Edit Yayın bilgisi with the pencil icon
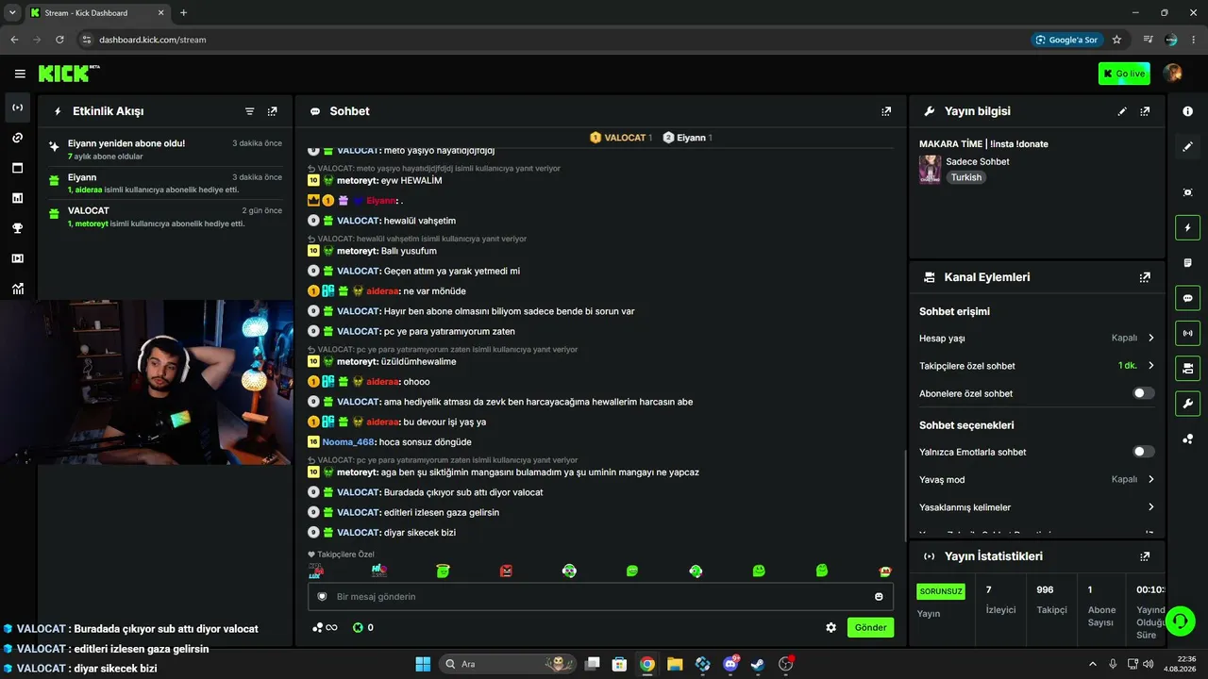The height and width of the screenshot is (679, 1208). [1122, 111]
